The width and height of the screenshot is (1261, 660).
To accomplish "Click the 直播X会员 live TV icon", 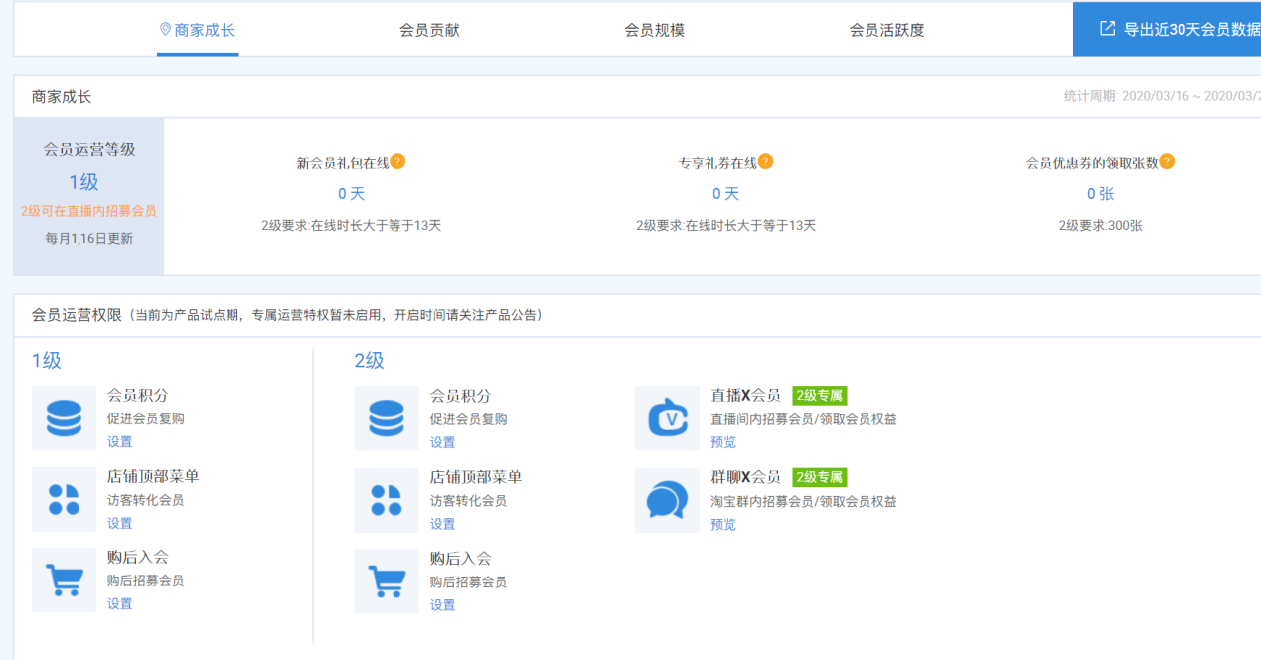I will (x=667, y=418).
